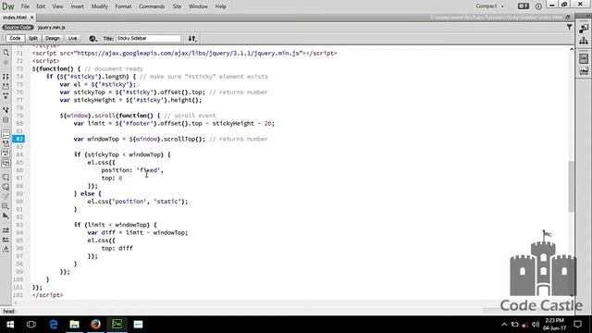Click the Outdent Code icon

click(x=6, y=240)
